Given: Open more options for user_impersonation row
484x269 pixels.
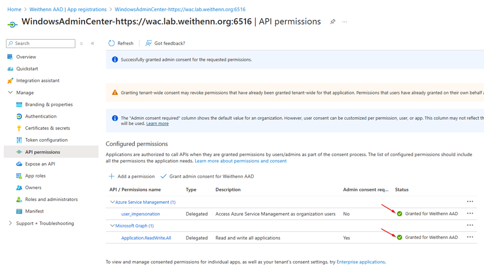Looking at the screenshot, I should 470,213.
